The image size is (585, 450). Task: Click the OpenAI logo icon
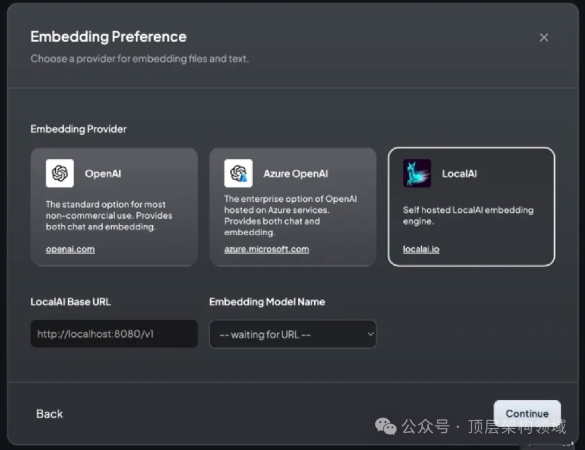60,173
